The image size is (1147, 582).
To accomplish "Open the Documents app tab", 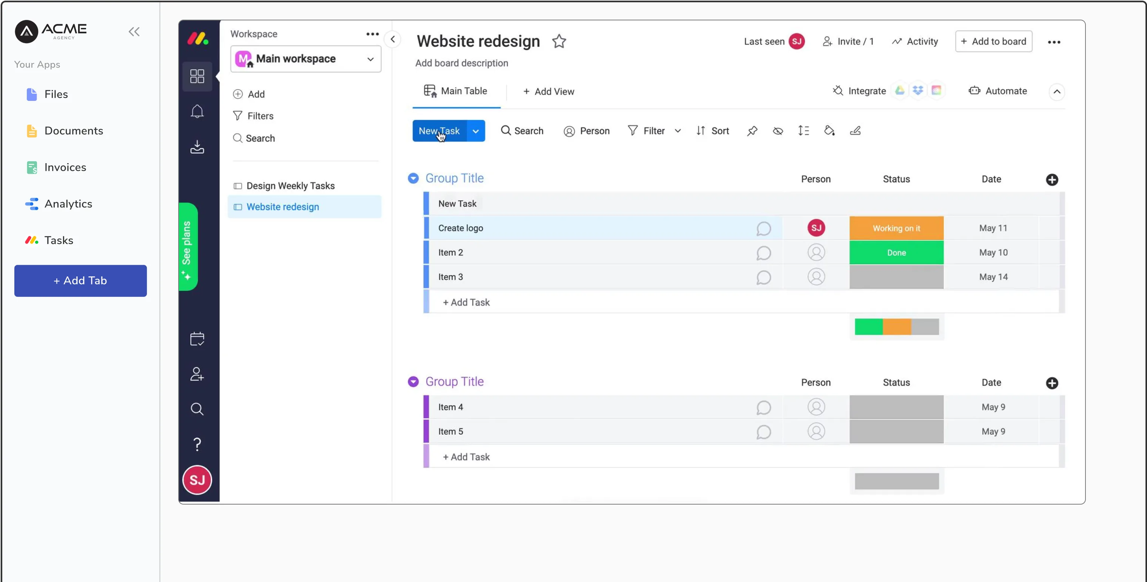I will coord(65,130).
